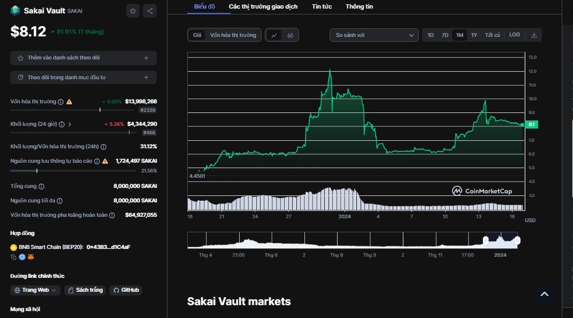The width and height of the screenshot is (573, 318).
Task: Select 1D time range
Action: click(x=431, y=35)
